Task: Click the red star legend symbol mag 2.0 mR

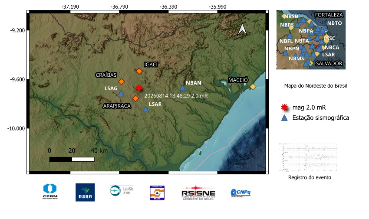Action: click(x=284, y=108)
